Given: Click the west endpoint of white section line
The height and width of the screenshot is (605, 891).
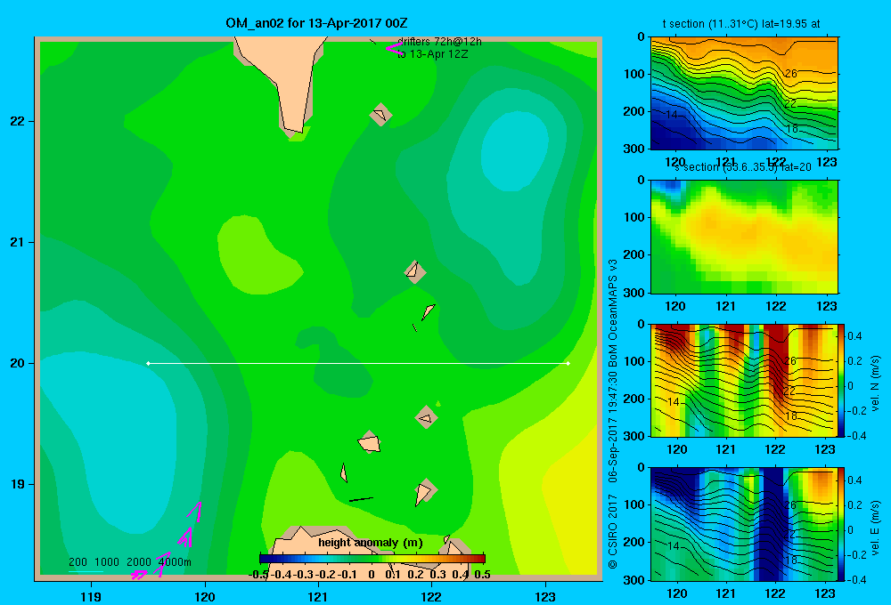Looking at the screenshot, I should coord(148,363).
